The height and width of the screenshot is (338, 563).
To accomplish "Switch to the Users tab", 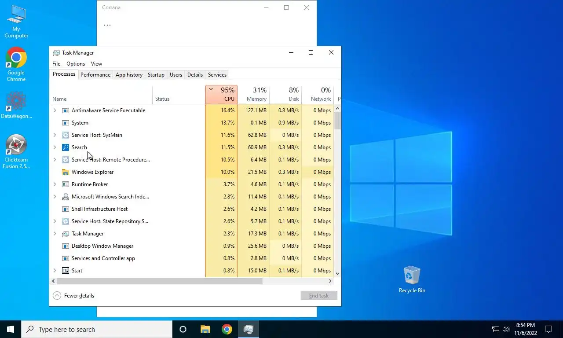I will coord(176,75).
